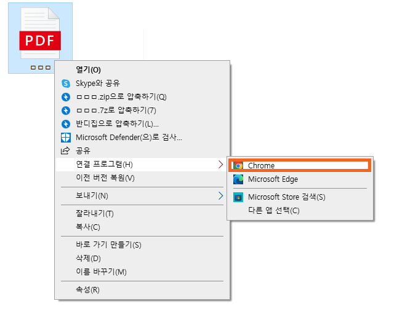Screen dimensions: 397x325
Task: Select 이전 버전 복원(V)
Action: point(142,178)
